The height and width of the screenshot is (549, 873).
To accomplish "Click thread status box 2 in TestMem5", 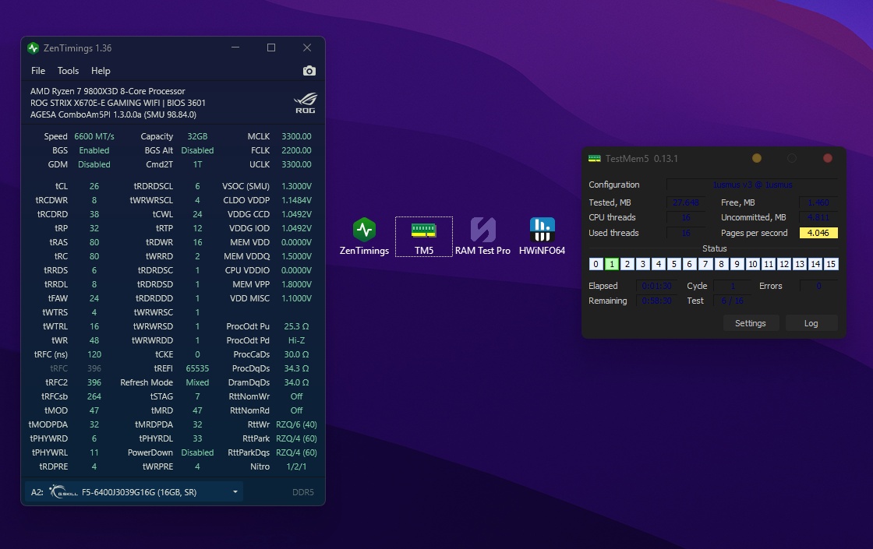I will [x=627, y=264].
